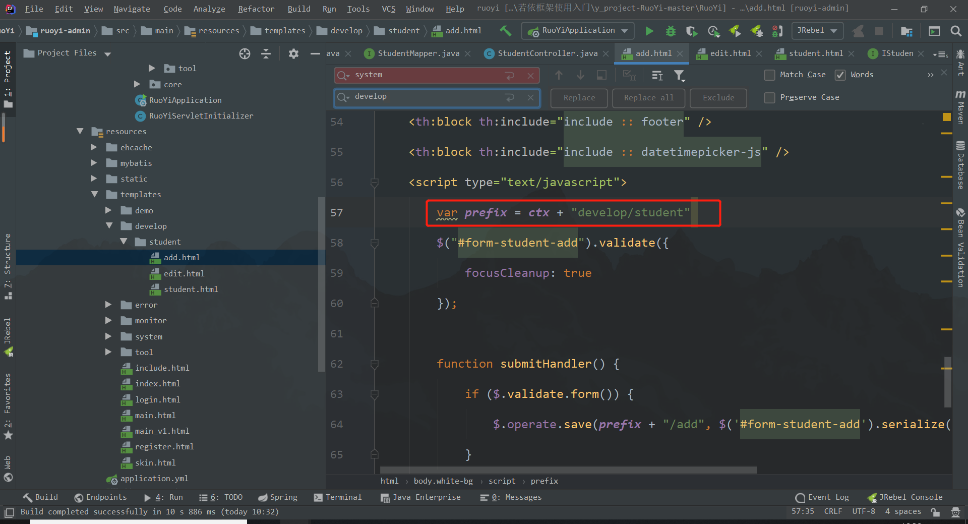Collapse the templates folder
Viewport: 968px width, 524px height.
click(x=94, y=194)
